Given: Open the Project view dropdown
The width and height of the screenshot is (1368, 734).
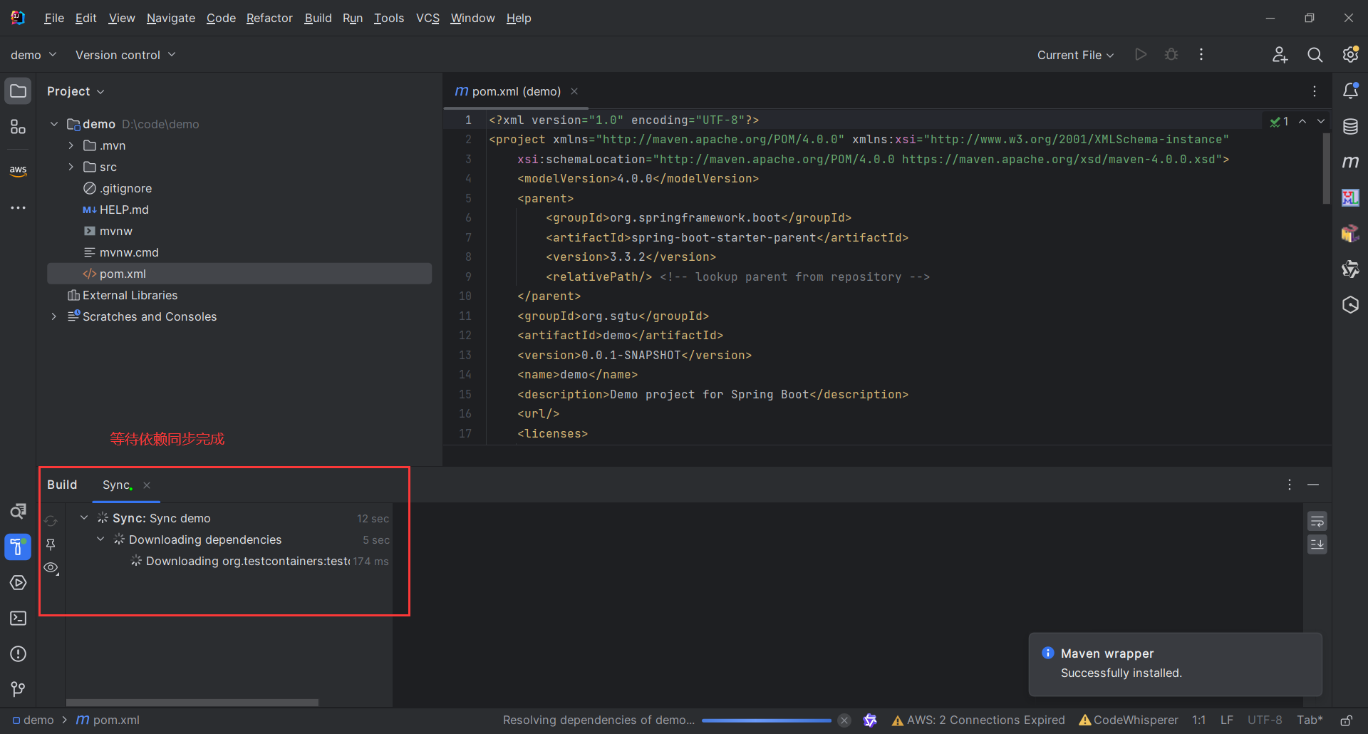Looking at the screenshot, I should pos(76,91).
